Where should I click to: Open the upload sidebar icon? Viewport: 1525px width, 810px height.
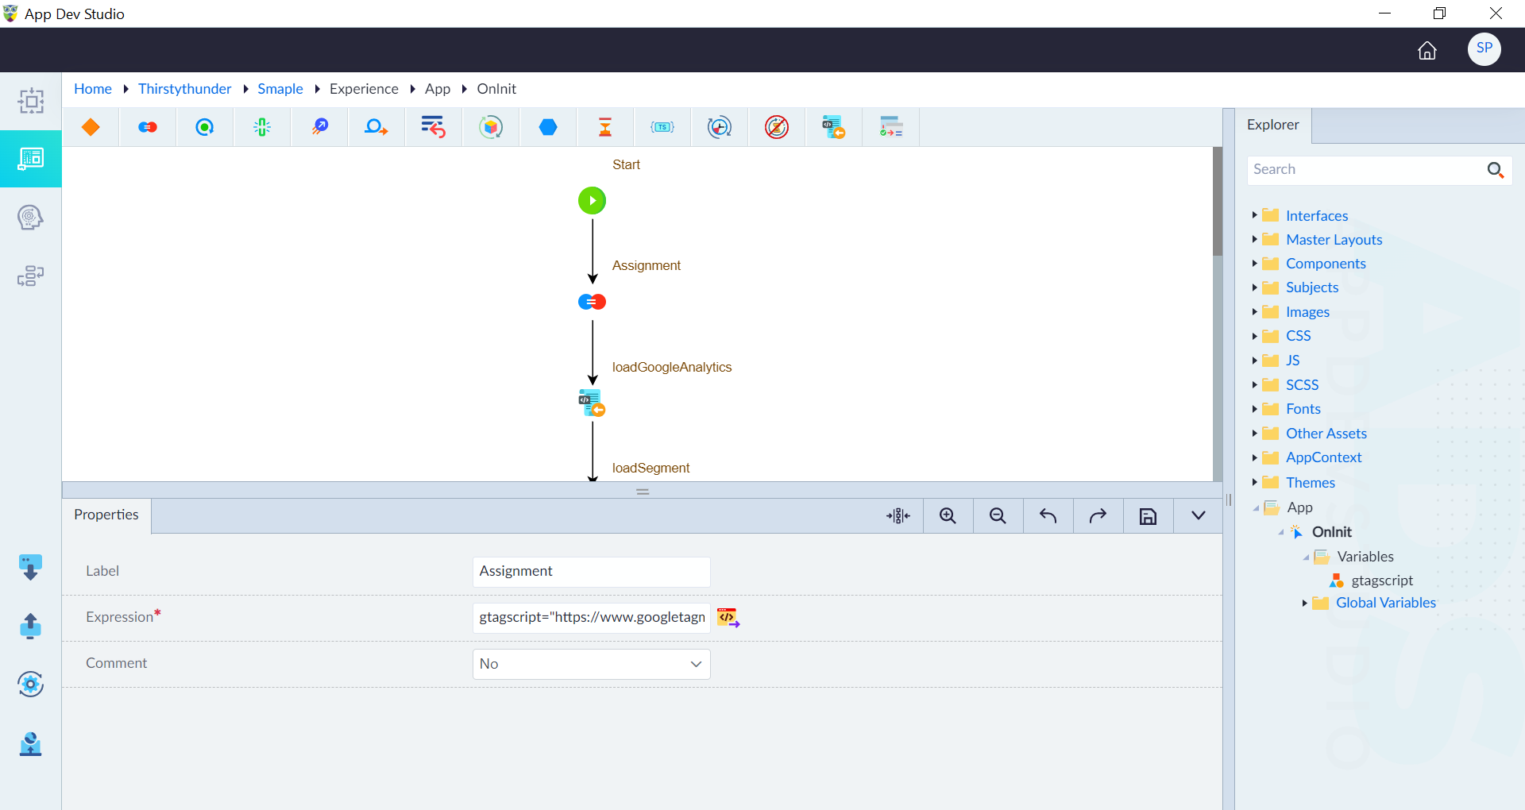coord(30,626)
